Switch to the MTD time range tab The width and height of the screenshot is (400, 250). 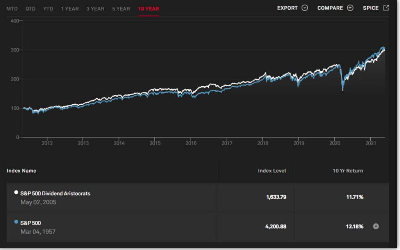[12, 9]
